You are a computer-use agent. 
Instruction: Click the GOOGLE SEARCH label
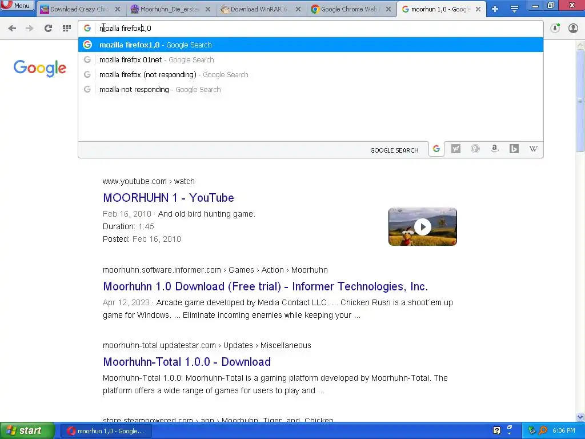coord(394,150)
